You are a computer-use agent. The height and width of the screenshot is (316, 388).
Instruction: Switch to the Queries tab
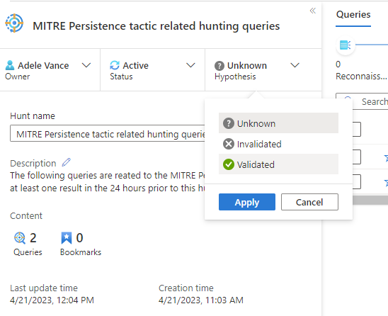[353, 15]
